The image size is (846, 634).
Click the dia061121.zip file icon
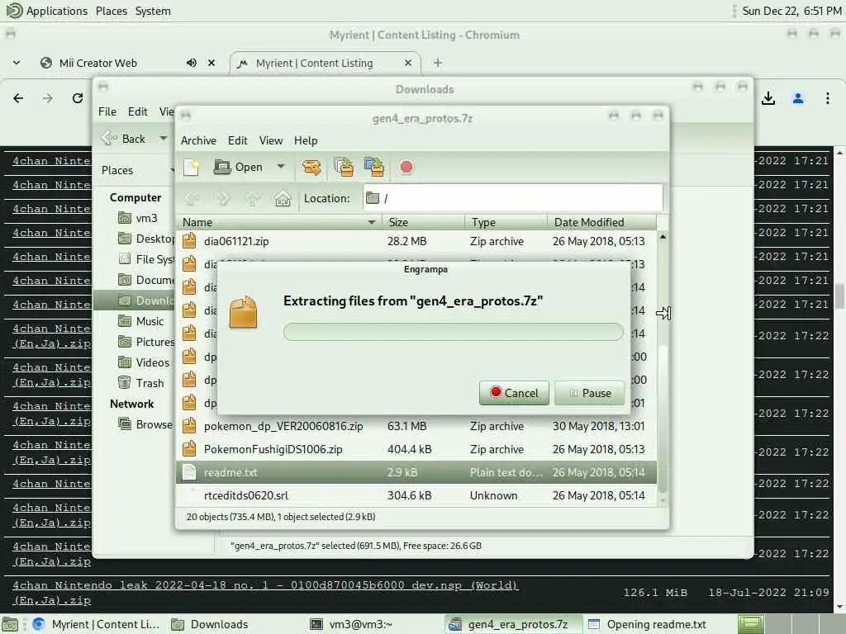click(189, 241)
